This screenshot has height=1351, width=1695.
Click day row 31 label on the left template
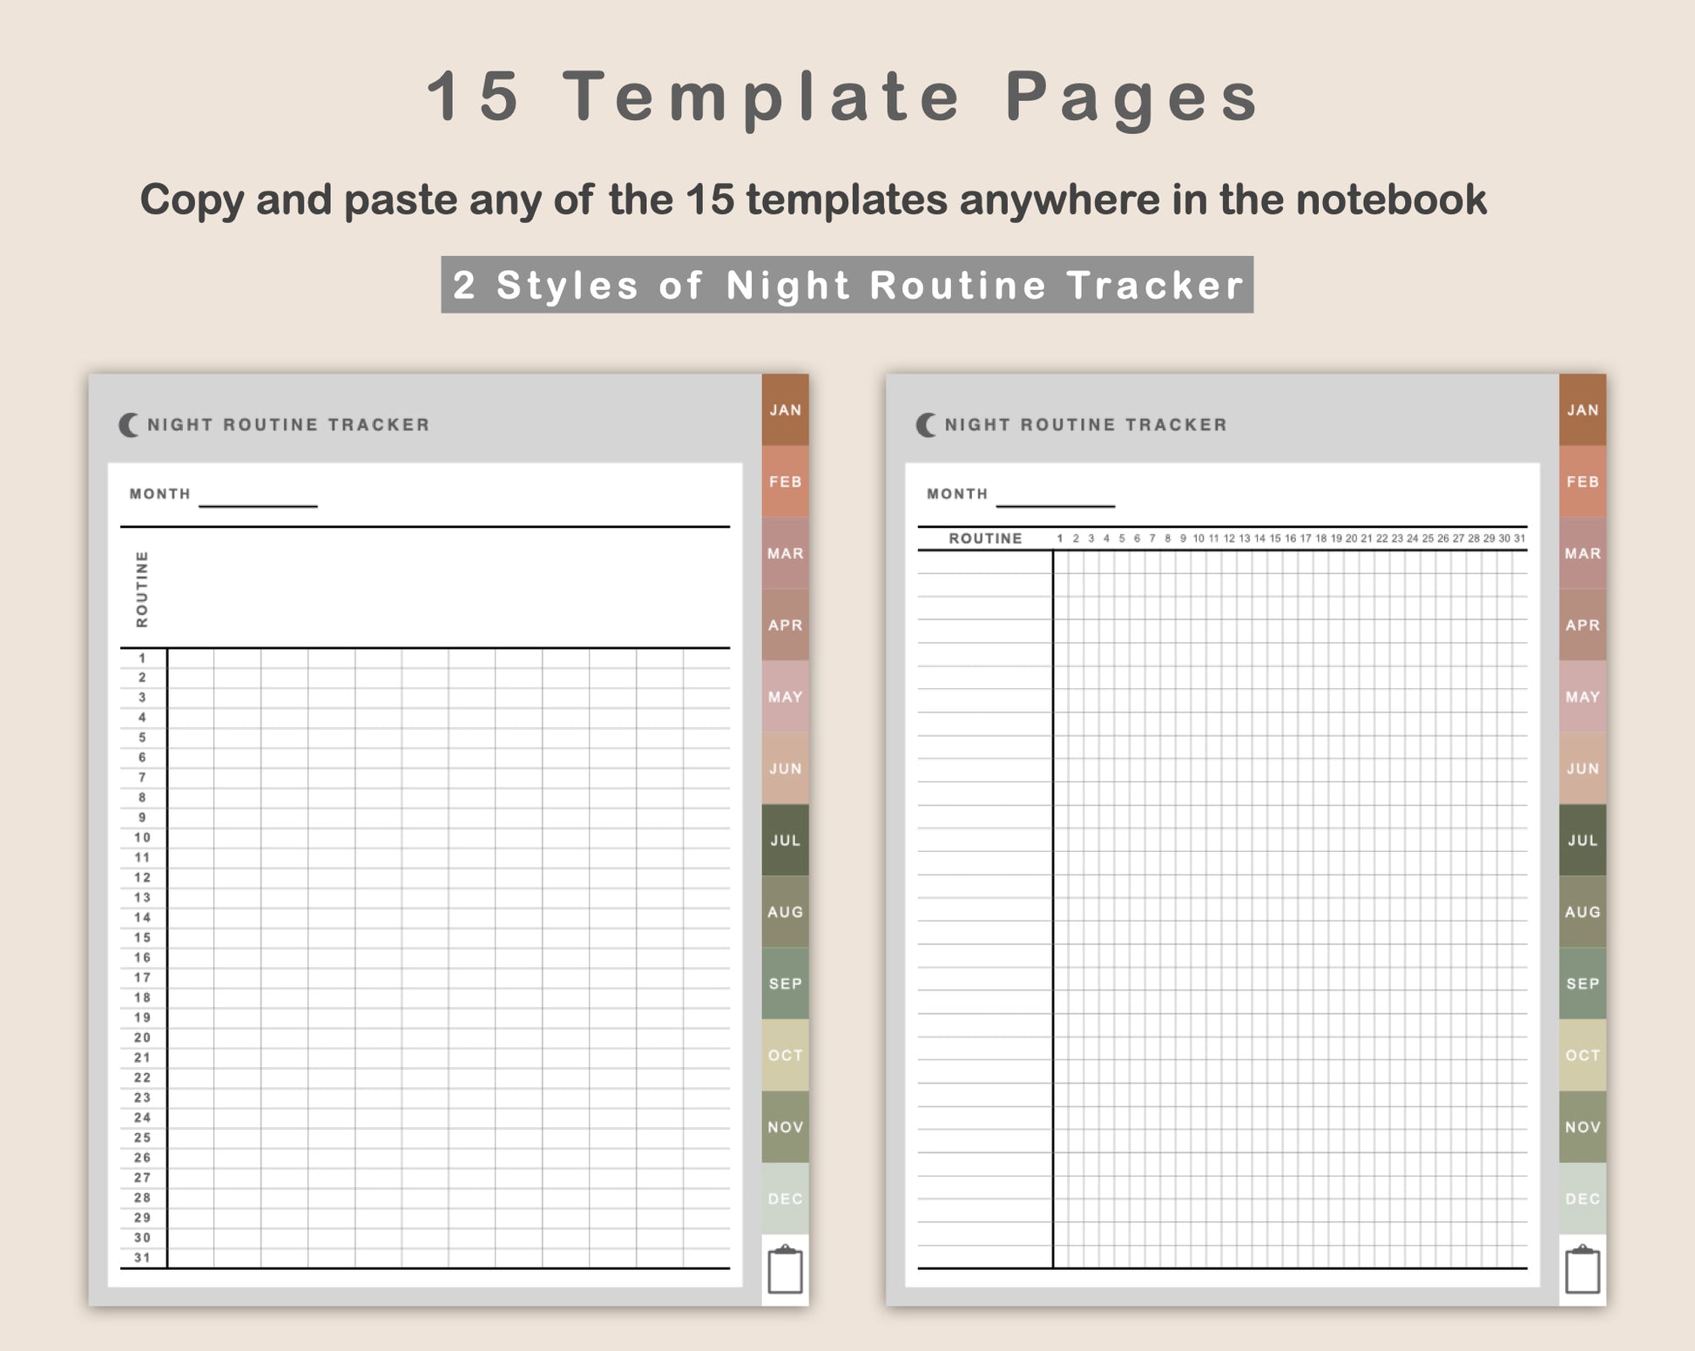(x=142, y=1258)
